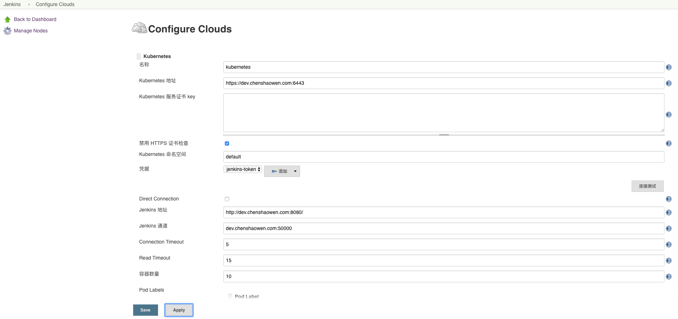Click the breadcrumb arrow after Jenkins

[x=29, y=5]
